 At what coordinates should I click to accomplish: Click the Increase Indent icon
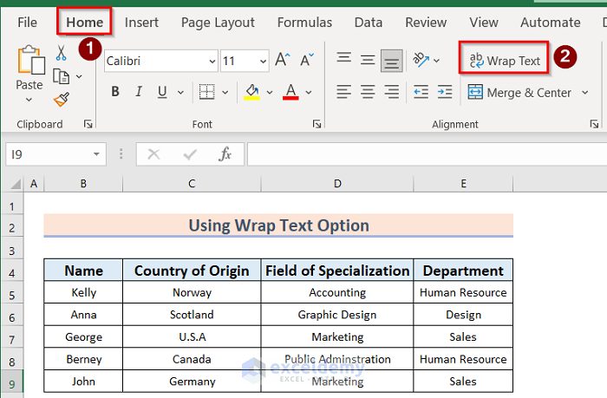point(445,91)
